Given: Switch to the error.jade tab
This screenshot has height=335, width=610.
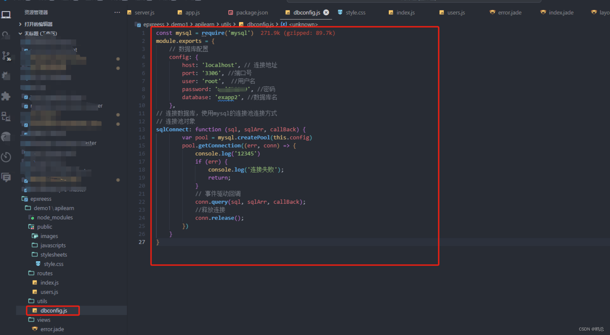Looking at the screenshot, I should (506, 13).
